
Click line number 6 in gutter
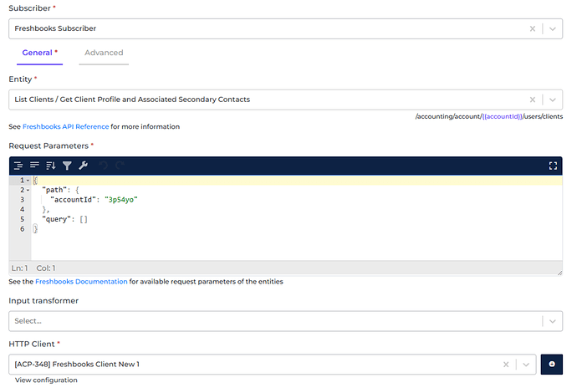click(x=22, y=229)
